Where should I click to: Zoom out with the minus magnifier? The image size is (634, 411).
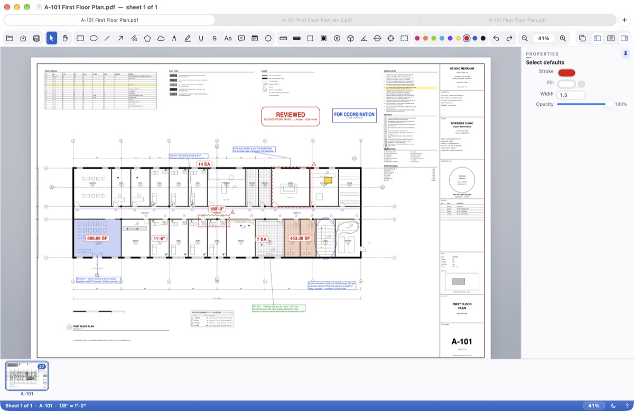[x=525, y=38]
